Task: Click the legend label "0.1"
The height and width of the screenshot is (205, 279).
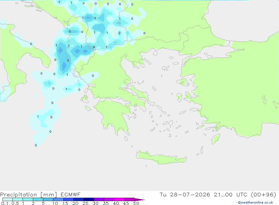Action: (x=4, y=203)
